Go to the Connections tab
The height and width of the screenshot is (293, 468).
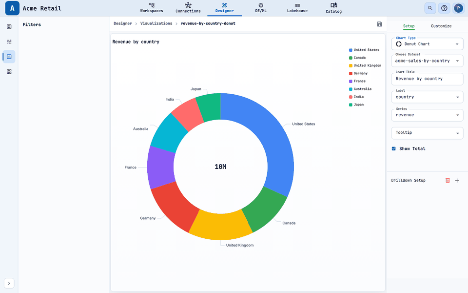pos(188,8)
